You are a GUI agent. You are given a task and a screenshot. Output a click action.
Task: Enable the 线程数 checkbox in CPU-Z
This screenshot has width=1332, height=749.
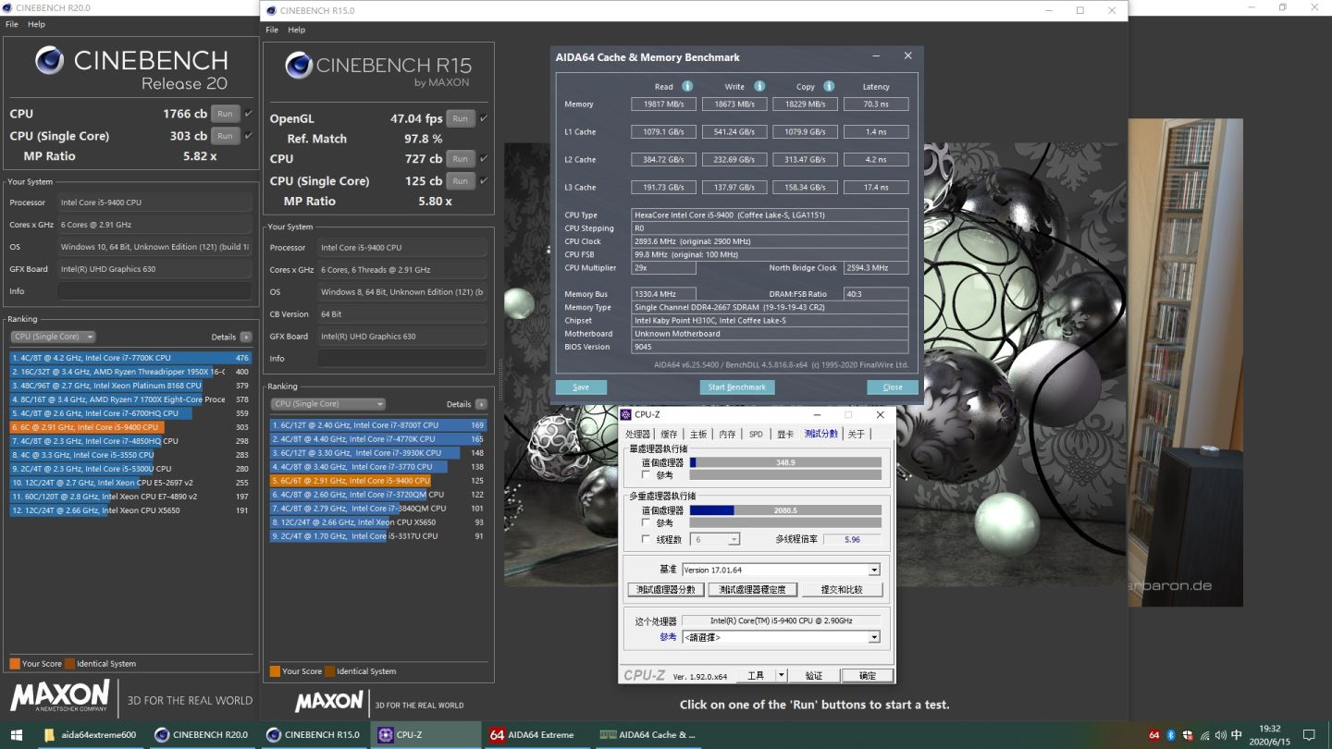tap(646, 539)
